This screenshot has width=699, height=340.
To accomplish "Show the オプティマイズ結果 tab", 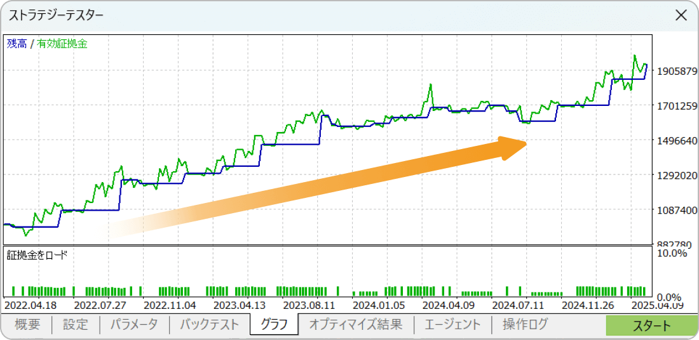I will point(355,325).
